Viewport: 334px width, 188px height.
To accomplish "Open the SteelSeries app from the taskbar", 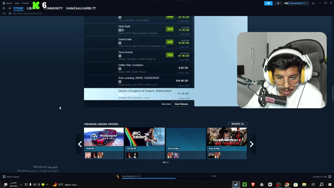I will click(261, 185).
